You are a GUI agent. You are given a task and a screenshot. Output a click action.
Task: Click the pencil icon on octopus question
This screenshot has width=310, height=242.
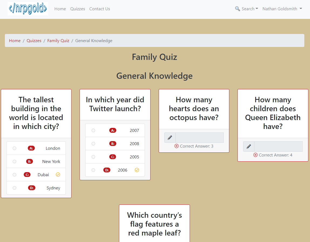(x=170, y=138)
